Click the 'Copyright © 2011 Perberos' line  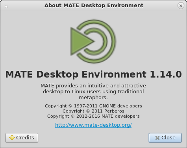click(93, 111)
